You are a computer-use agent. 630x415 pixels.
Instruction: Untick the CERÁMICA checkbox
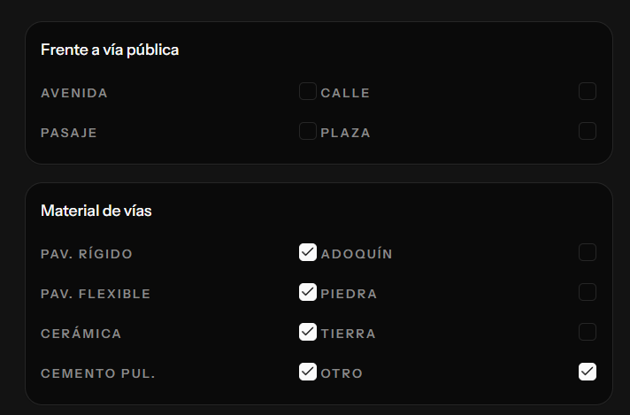click(308, 332)
